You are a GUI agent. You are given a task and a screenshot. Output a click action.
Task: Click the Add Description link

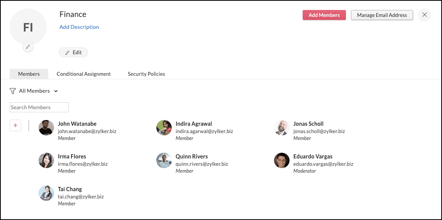click(x=79, y=27)
